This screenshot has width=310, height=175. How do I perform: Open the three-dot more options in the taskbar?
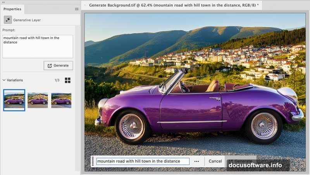pos(197,161)
